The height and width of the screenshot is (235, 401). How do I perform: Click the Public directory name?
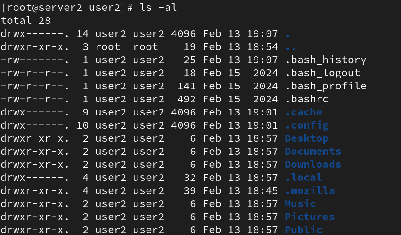[304, 230]
